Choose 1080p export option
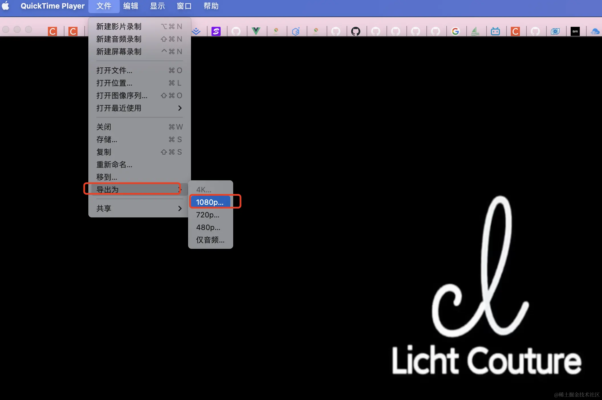 click(210, 202)
